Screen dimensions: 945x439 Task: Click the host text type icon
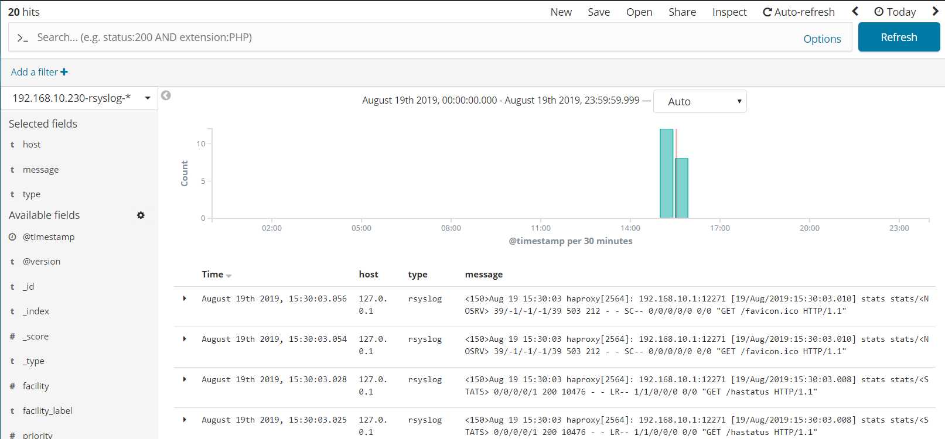(12, 145)
